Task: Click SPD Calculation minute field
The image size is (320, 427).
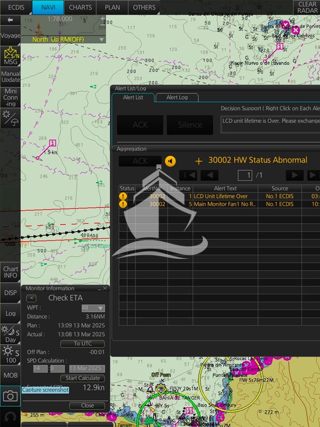Action: (58, 369)
